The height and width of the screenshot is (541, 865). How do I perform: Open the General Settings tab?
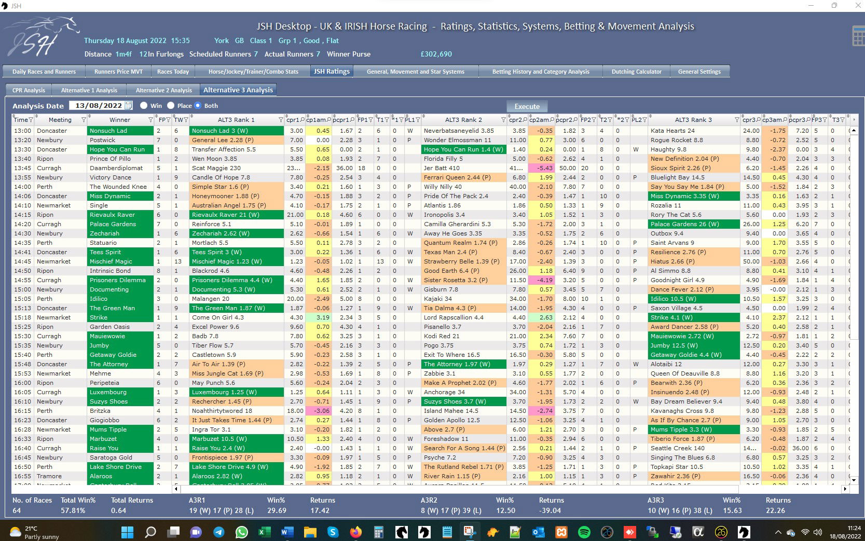[699, 72]
